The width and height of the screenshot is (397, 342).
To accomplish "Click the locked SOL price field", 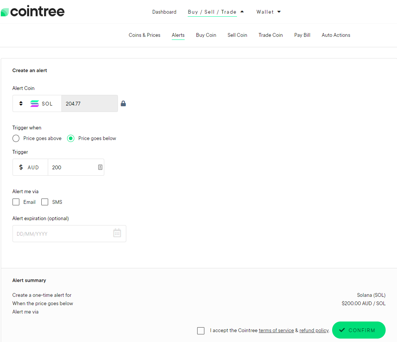I will point(89,104).
